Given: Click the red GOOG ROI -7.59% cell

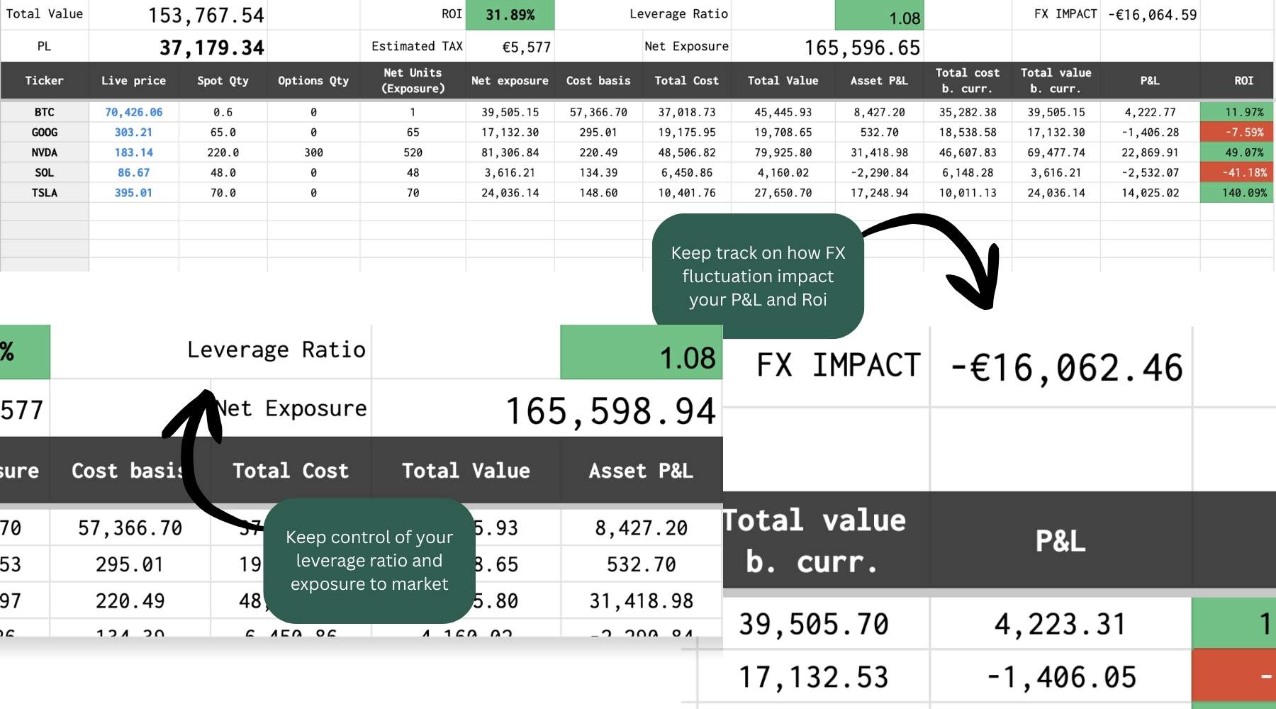Looking at the screenshot, I should coord(1237,133).
